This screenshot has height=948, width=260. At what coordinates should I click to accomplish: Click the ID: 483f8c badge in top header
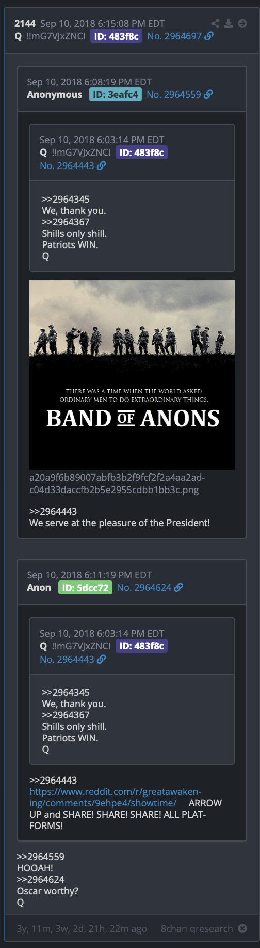pyautogui.click(x=117, y=36)
